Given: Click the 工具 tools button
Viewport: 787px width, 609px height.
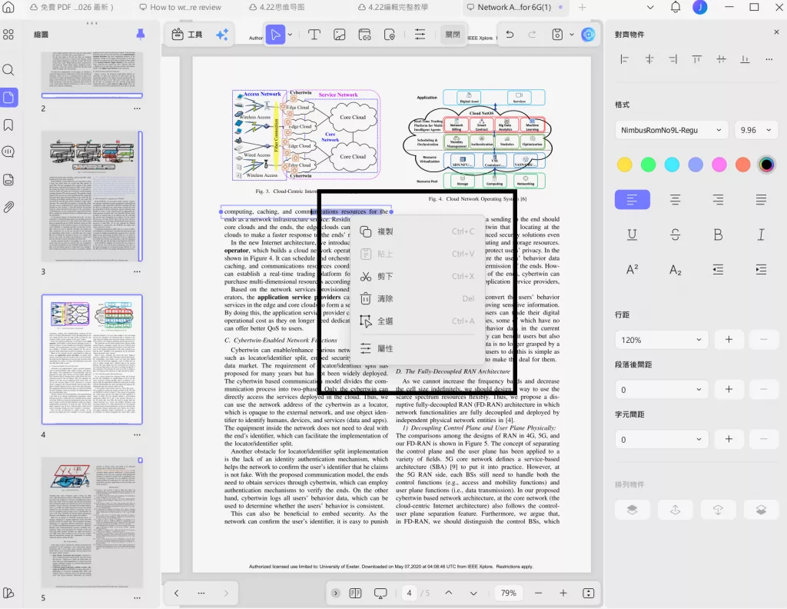Looking at the screenshot, I should tap(188, 35).
